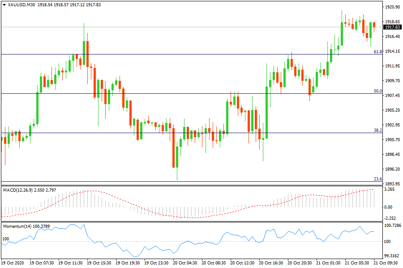Image resolution: width=403 pixels, height=268 pixels.
Task: Click the triangle arrow beside the XAUUSD,M30 title
Action: coord(4,4)
